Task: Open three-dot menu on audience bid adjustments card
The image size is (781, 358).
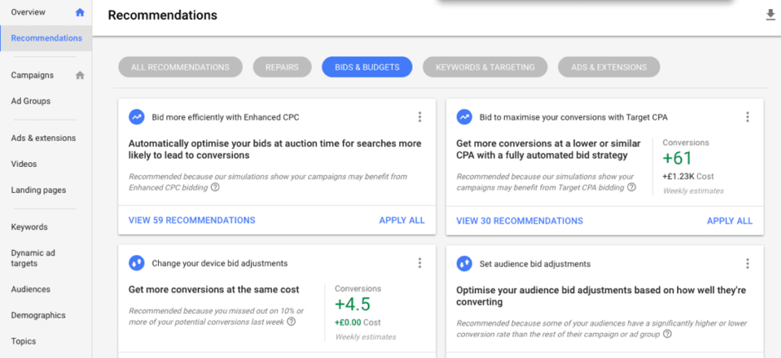Action: pyautogui.click(x=747, y=263)
